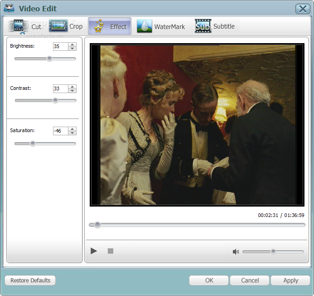Click the Contrast value field
This screenshot has width=314, height=296.
[x=60, y=89]
